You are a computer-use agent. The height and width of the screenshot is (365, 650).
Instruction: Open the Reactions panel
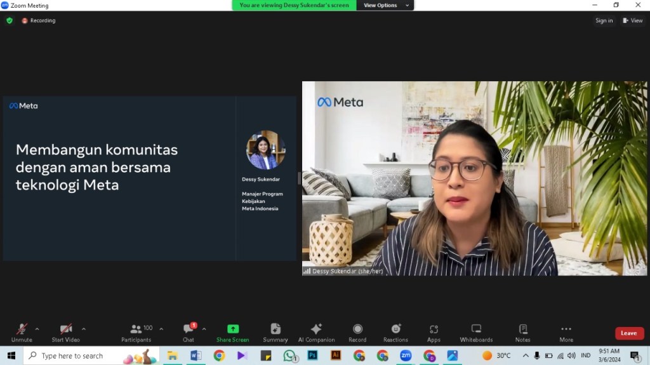click(395, 332)
